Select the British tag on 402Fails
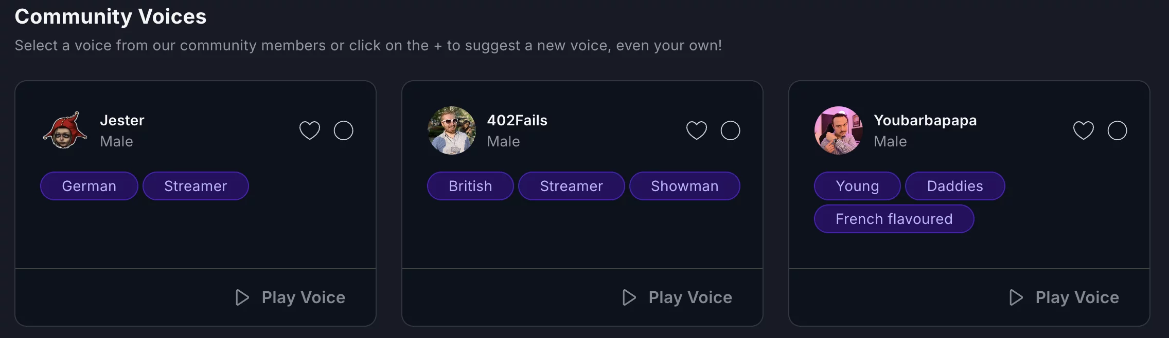This screenshot has width=1169, height=338. pyautogui.click(x=470, y=186)
